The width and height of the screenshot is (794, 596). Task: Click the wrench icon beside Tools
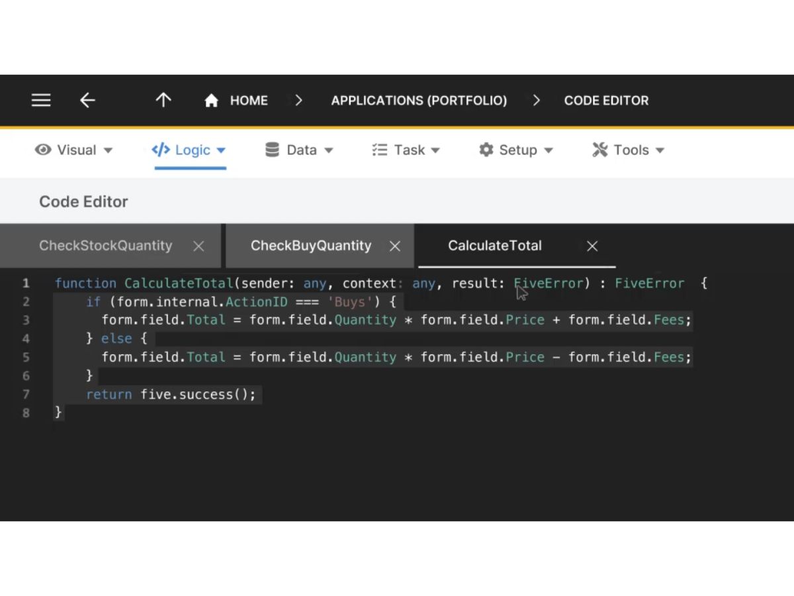tap(599, 150)
